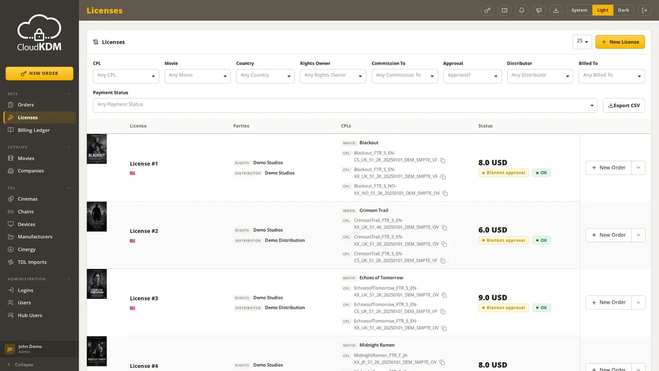Navigate to Companies
The height and width of the screenshot is (371, 659).
39,171
